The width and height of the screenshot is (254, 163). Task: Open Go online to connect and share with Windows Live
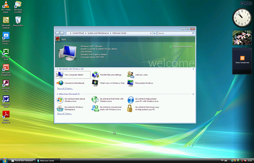[x=107, y=108]
